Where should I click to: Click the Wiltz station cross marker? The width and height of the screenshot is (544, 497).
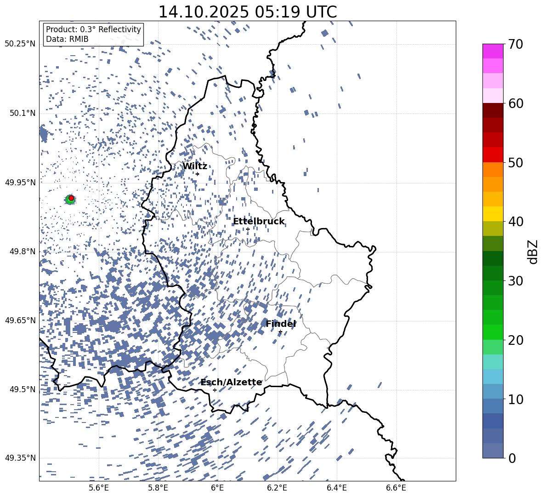pos(198,174)
